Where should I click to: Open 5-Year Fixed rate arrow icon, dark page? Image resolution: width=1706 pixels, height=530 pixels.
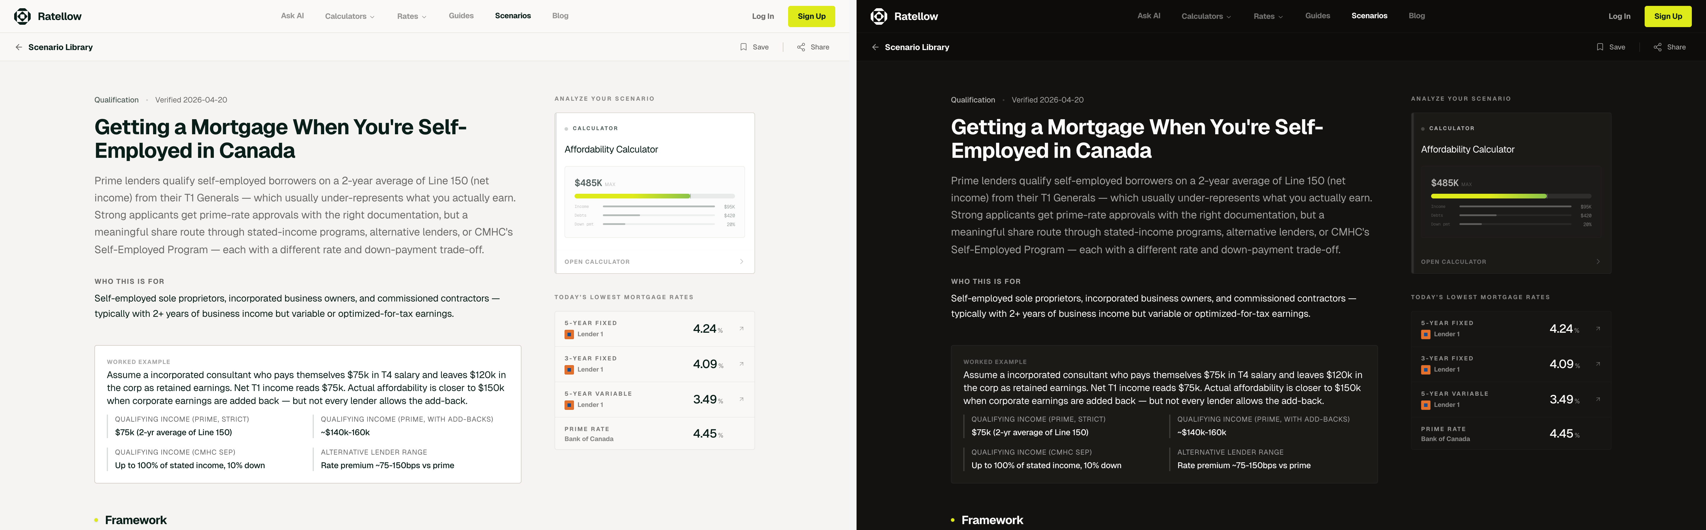(1597, 328)
